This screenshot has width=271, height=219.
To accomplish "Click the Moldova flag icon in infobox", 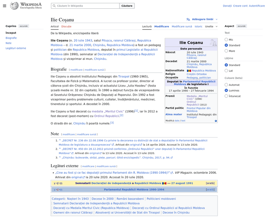I will (189, 71).
